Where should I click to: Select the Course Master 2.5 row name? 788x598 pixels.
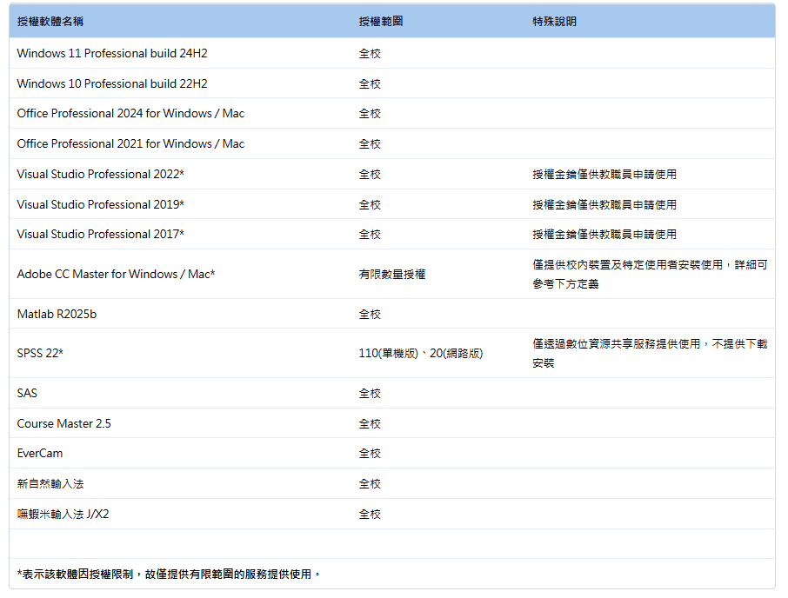(x=63, y=424)
